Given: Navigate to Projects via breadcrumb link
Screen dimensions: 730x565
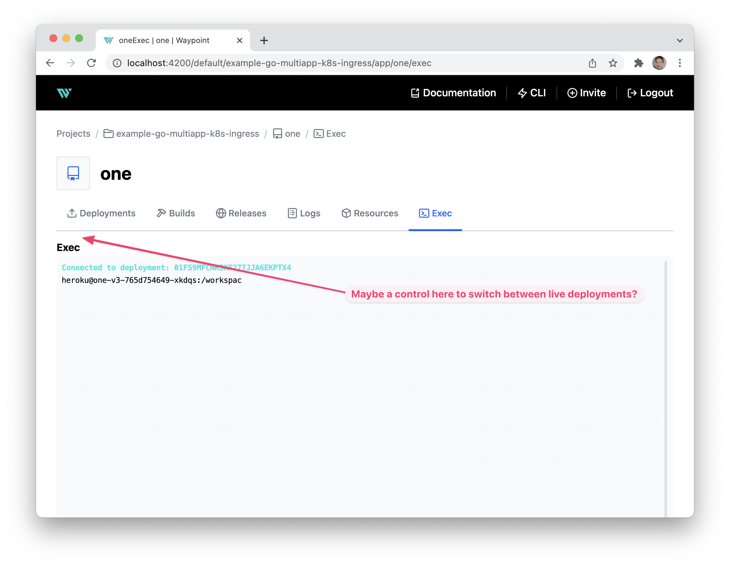Looking at the screenshot, I should 73,133.
